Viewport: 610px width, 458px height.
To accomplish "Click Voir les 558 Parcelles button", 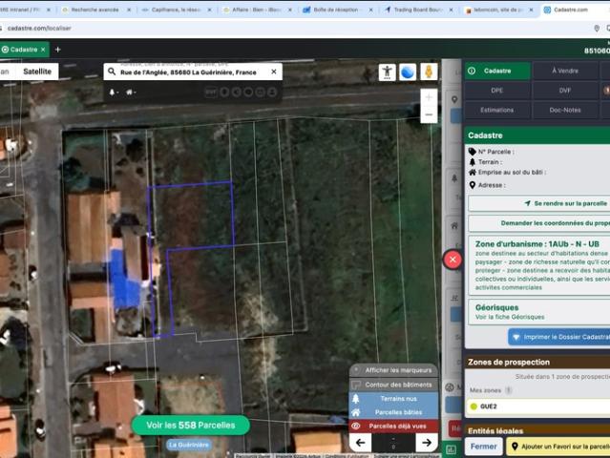I will click(191, 426).
